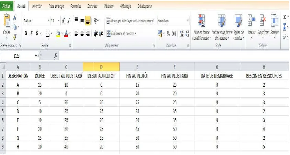Switch to the Affichage tab
This screenshot has height=155, width=290.
click(125, 6)
